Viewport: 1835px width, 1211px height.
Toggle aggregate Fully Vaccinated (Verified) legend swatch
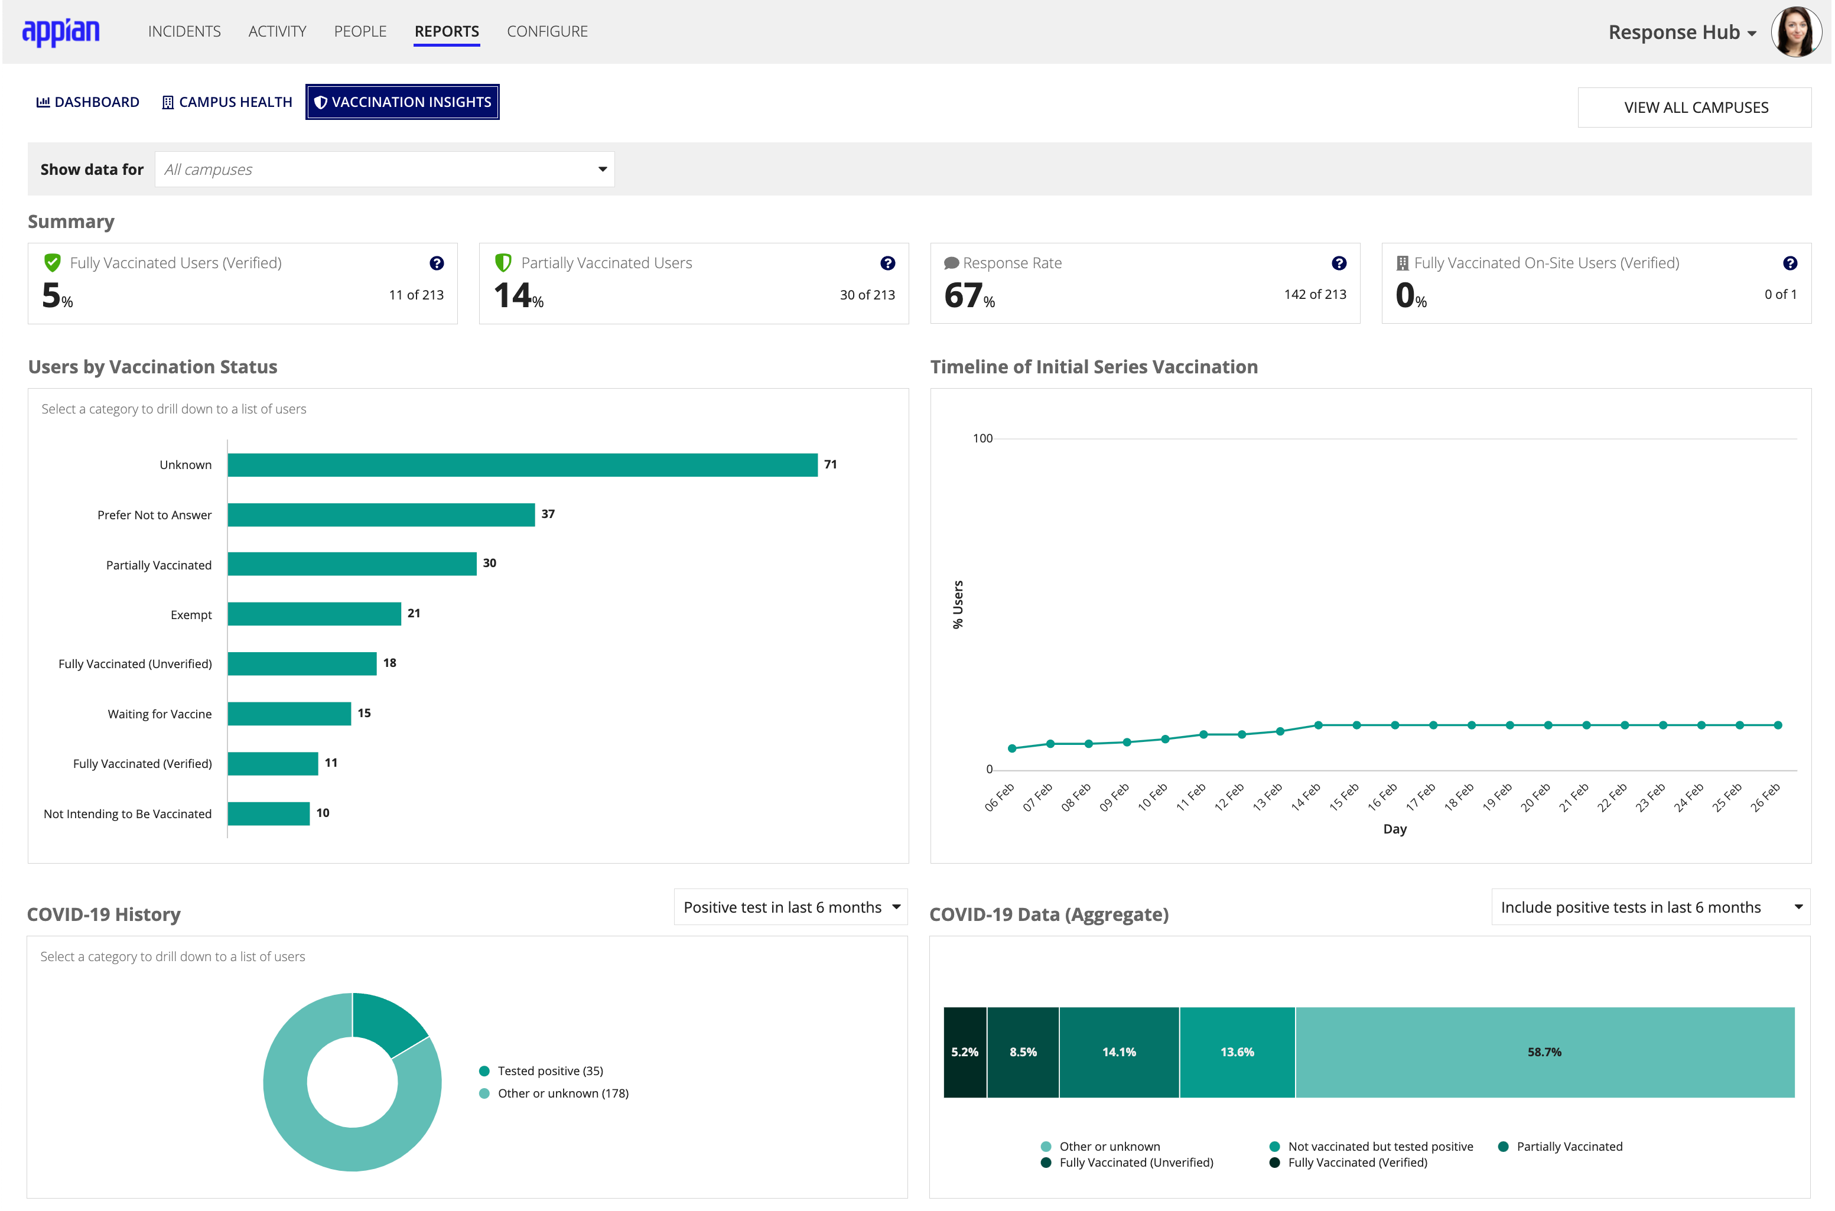(1274, 1163)
